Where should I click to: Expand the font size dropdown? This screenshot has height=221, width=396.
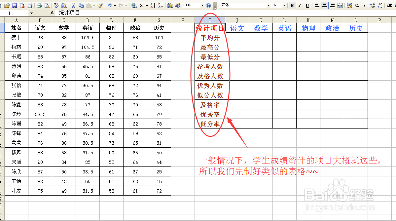[x=284, y=5]
